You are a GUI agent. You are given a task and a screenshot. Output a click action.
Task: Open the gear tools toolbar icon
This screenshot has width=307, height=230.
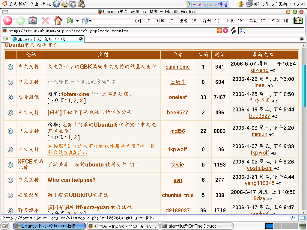(85, 21)
